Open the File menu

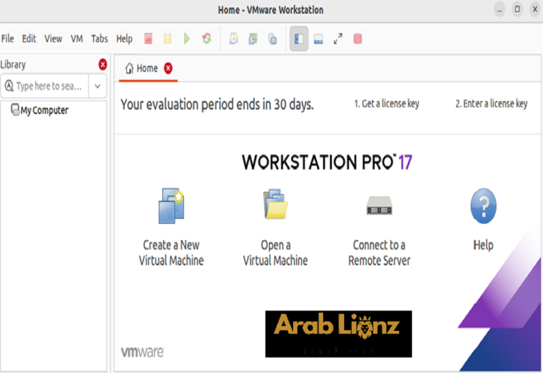[7, 39]
